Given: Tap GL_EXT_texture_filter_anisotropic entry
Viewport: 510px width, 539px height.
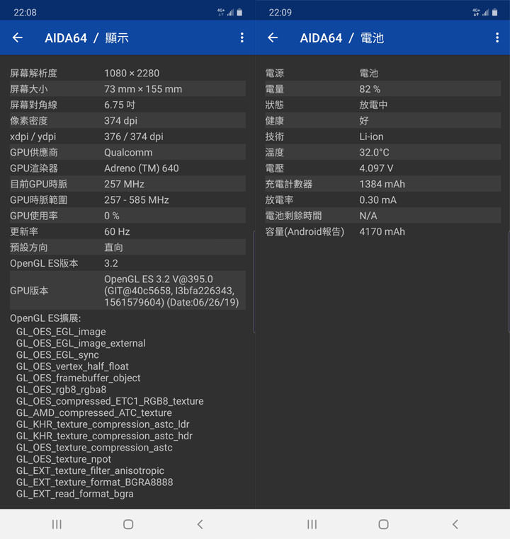Looking at the screenshot, I should point(90,470).
